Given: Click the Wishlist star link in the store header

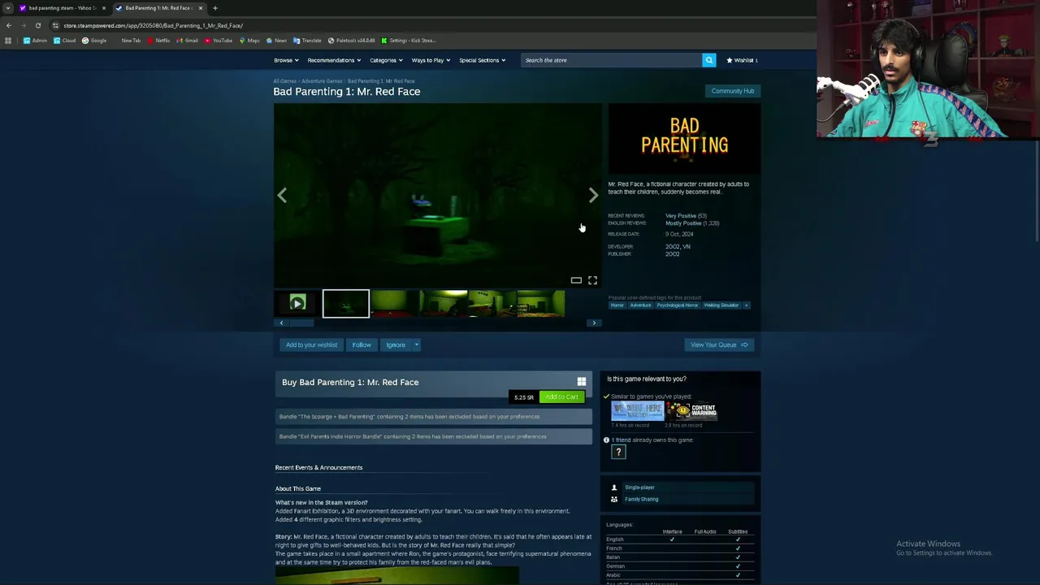Looking at the screenshot, I should pyautogui.click(x=742, y=60).
